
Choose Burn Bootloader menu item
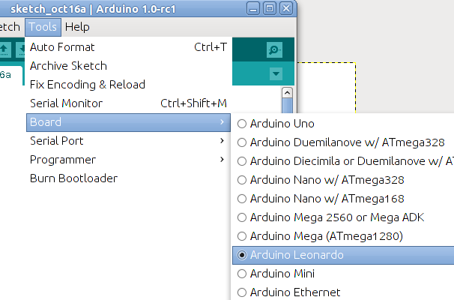(x=128, y=178)
